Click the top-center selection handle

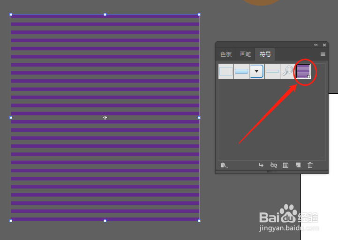pos(105,15)
